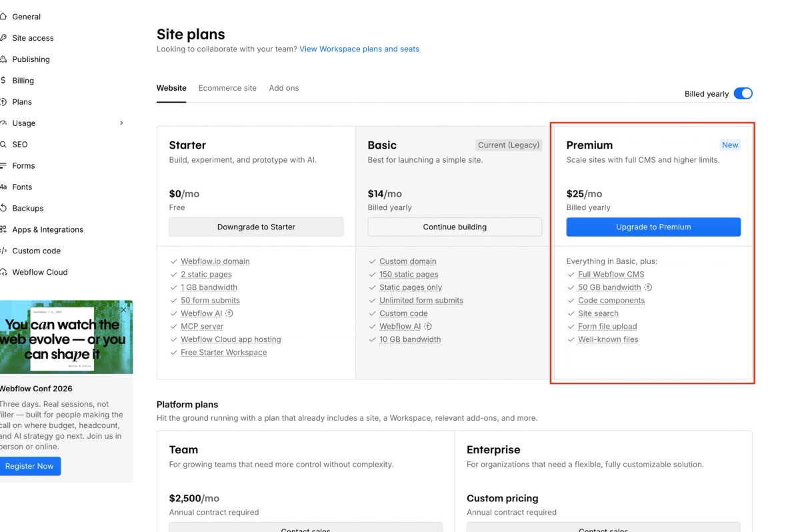The width and height of the screenshot is (800, 532).
Task: Click info icon next to 50 GB bandwidth
Action: tap(648, 287)
